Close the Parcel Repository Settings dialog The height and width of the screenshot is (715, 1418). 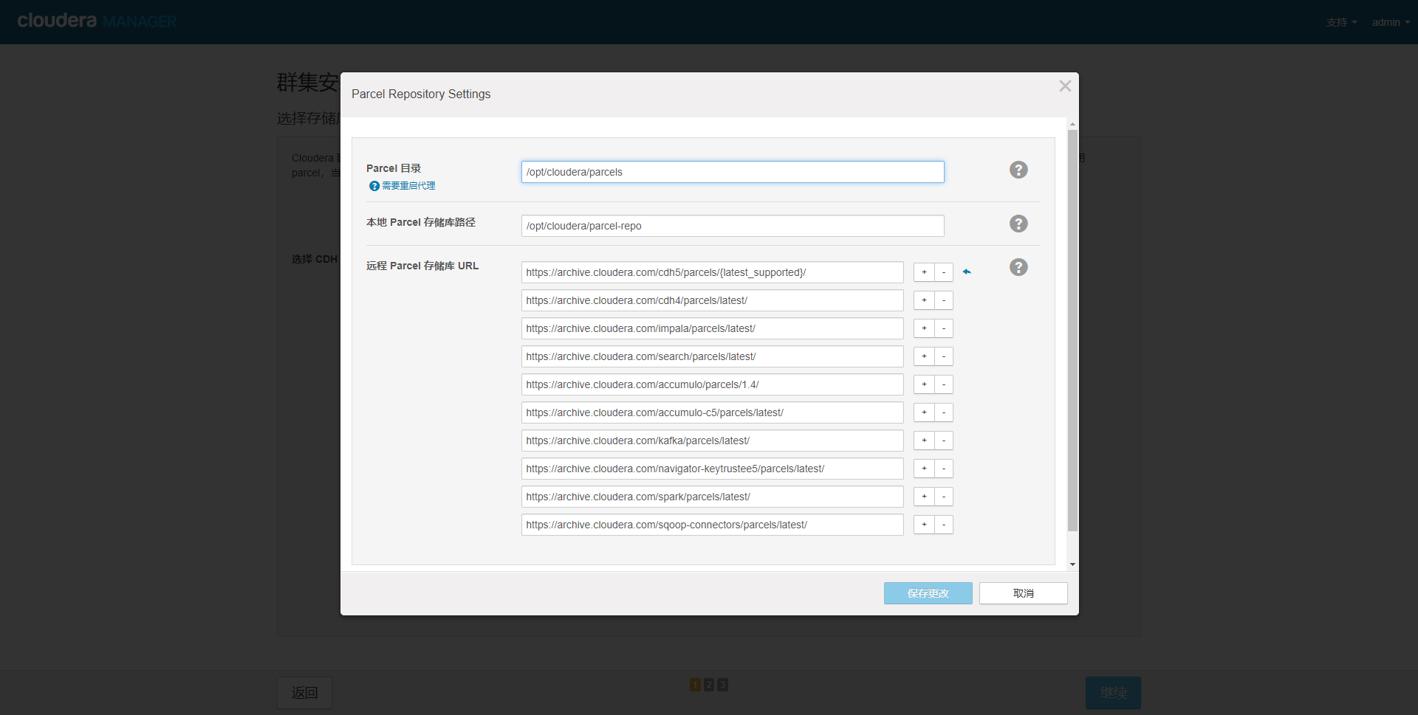click(x=1064, y=86)
